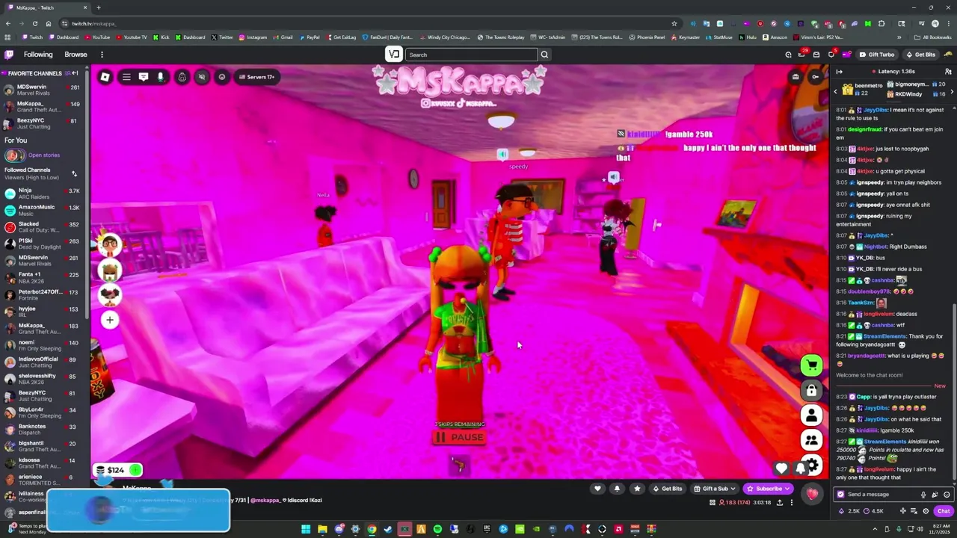Click the heart follow button under the video
Image resolution: width=957 pixels, height=538 pixels.
point(597,489)
